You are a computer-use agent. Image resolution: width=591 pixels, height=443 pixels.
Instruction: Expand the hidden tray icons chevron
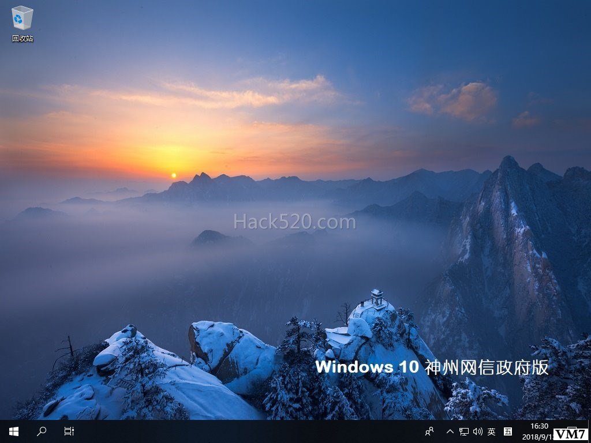(x=450, y=431)
